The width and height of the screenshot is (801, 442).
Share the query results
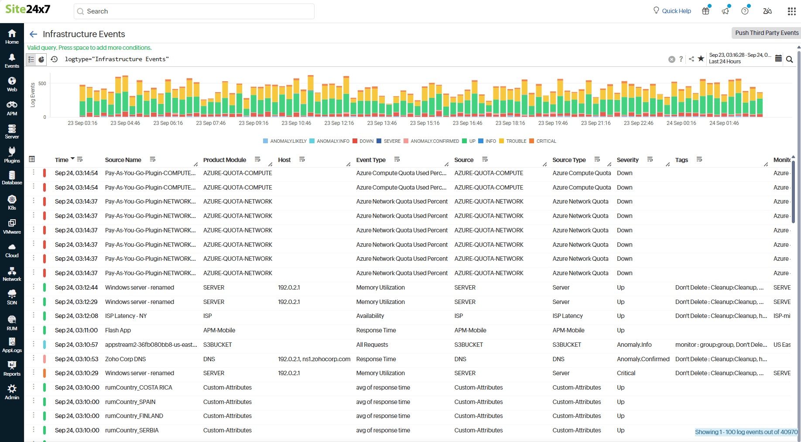click(x=691, y=59)
